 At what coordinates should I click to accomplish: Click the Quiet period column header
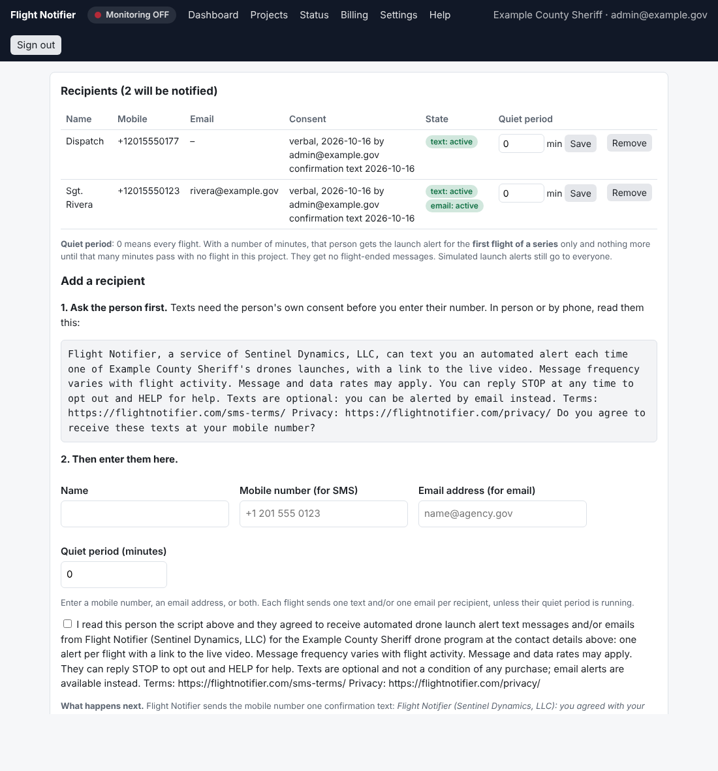pos(525,119)
